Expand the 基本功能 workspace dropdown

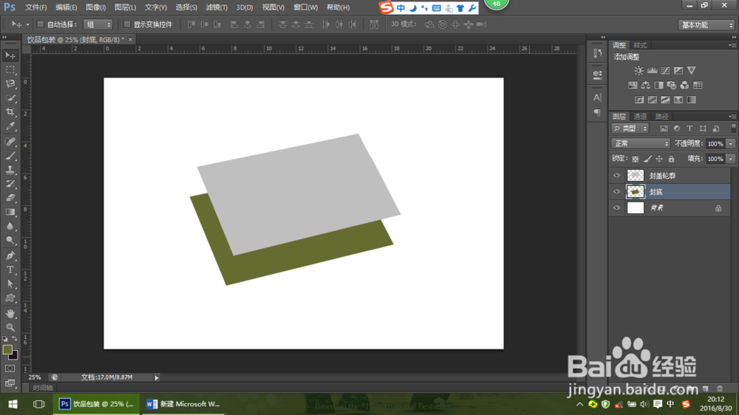click(x=706, y=24)
